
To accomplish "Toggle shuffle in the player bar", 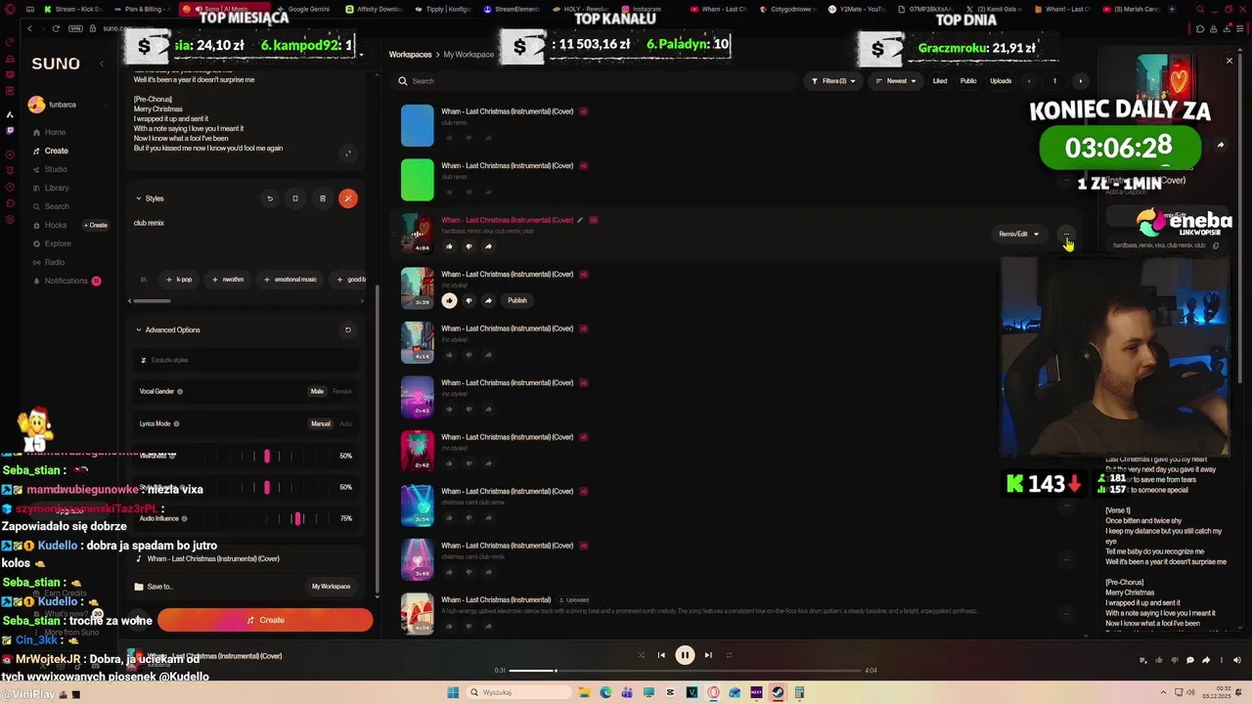I will coord(641,655).
